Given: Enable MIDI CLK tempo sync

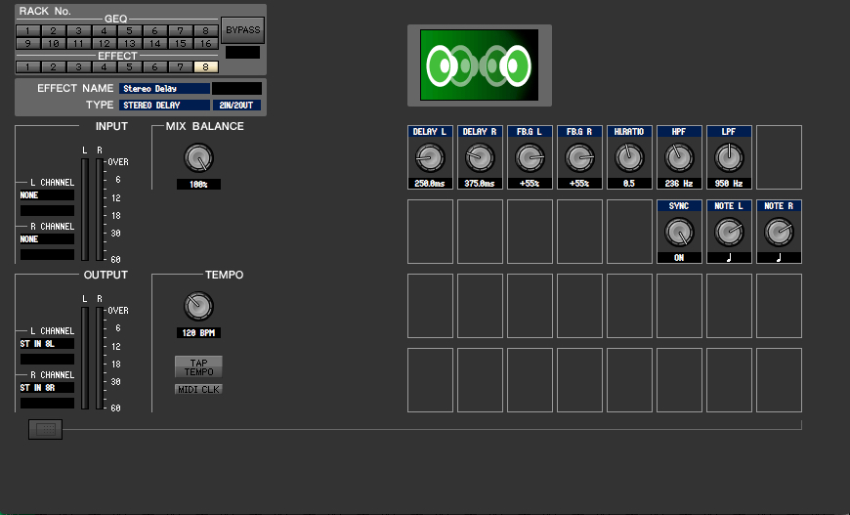Looking at the screenshot, I should (x=198, y=389).
